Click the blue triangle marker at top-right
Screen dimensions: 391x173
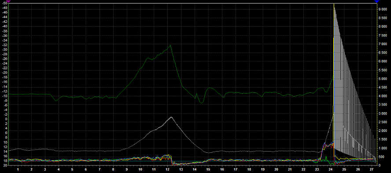point(376,1)
